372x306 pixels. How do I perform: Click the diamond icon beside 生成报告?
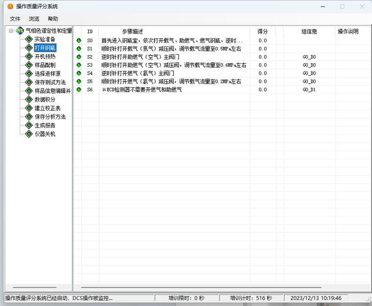tap(29, 125)
